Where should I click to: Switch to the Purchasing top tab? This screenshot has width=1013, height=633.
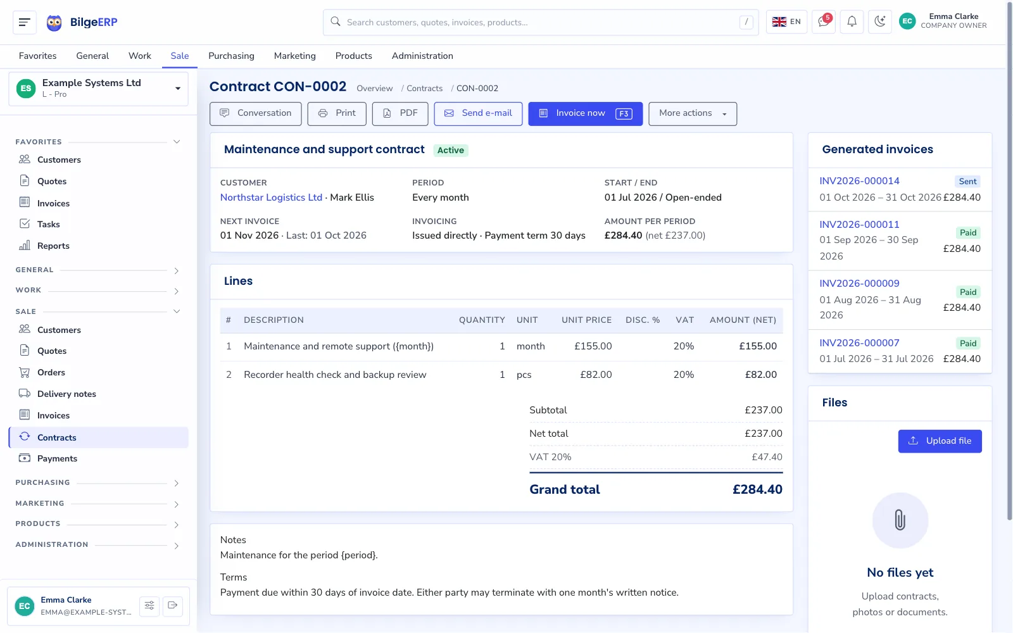point(231,56)
